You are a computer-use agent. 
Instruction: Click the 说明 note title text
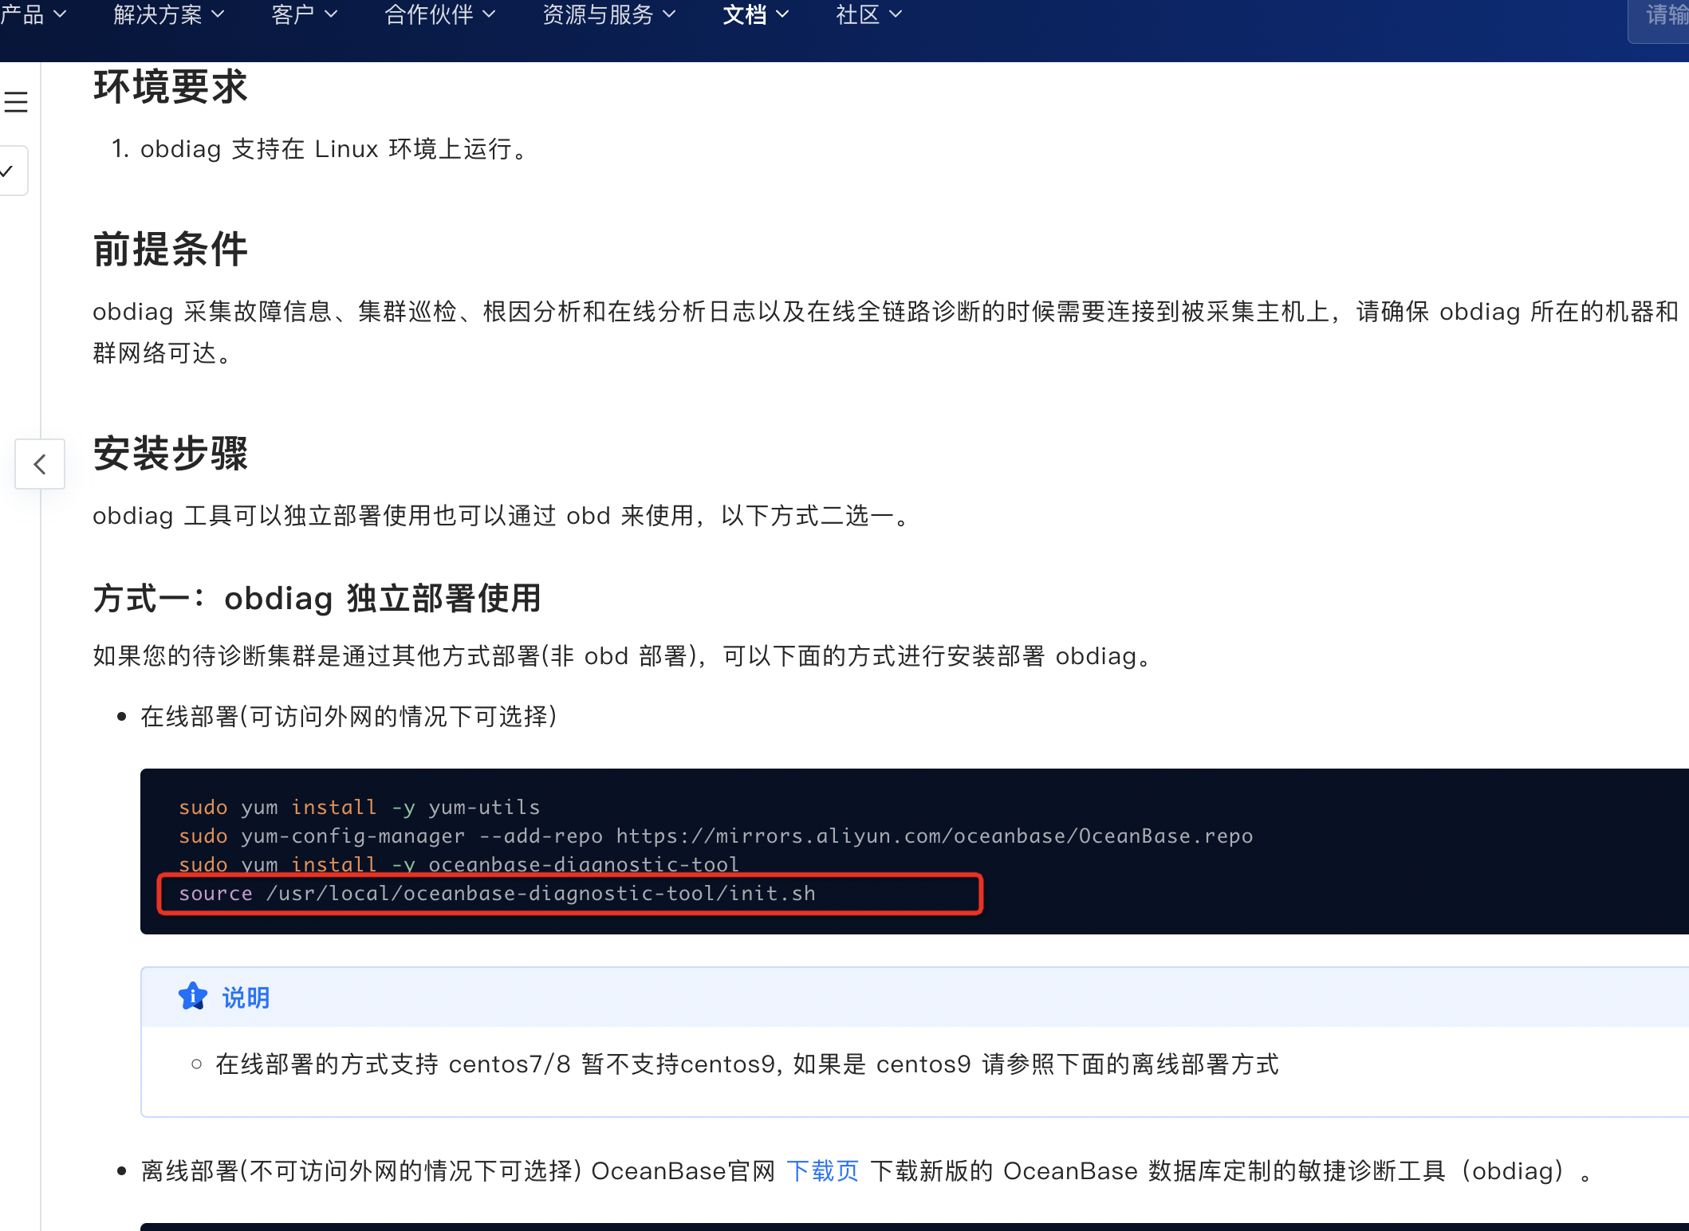pyautogui.click(x=246, y=997)
